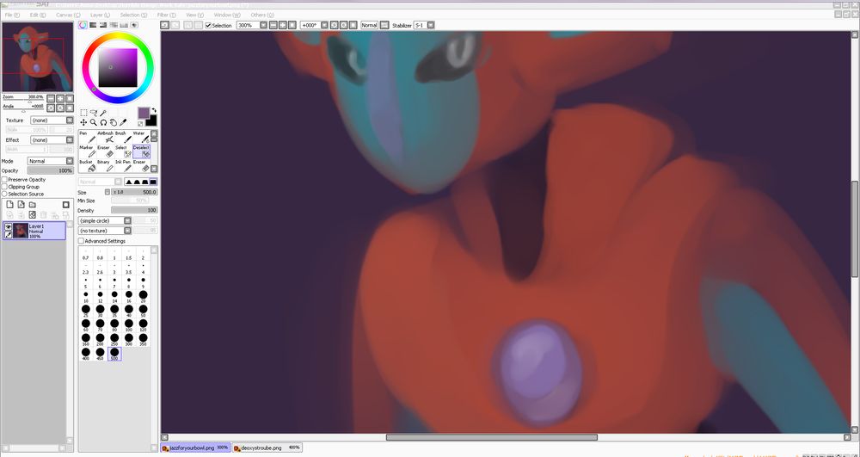Image resolution: width=860 pixels, height=457 pixels.
Task: Pick the rectangular selection tool
Action: point(83,113)
